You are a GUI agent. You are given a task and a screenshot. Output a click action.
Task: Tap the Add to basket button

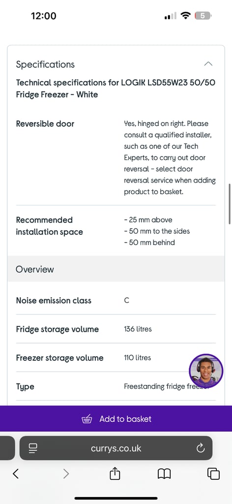[116, 419]
